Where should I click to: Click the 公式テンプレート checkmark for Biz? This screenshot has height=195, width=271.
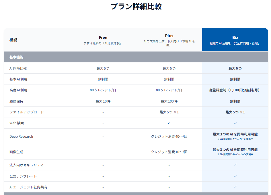(x=235, y=176)
